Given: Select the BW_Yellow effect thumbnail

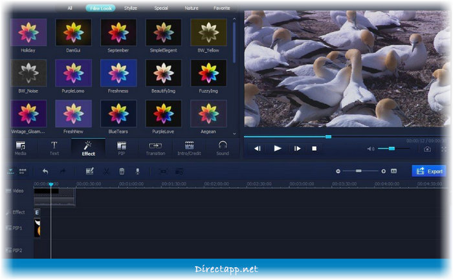Looking at the screenshot, I should pyautogui.click(x=208, y=32).
